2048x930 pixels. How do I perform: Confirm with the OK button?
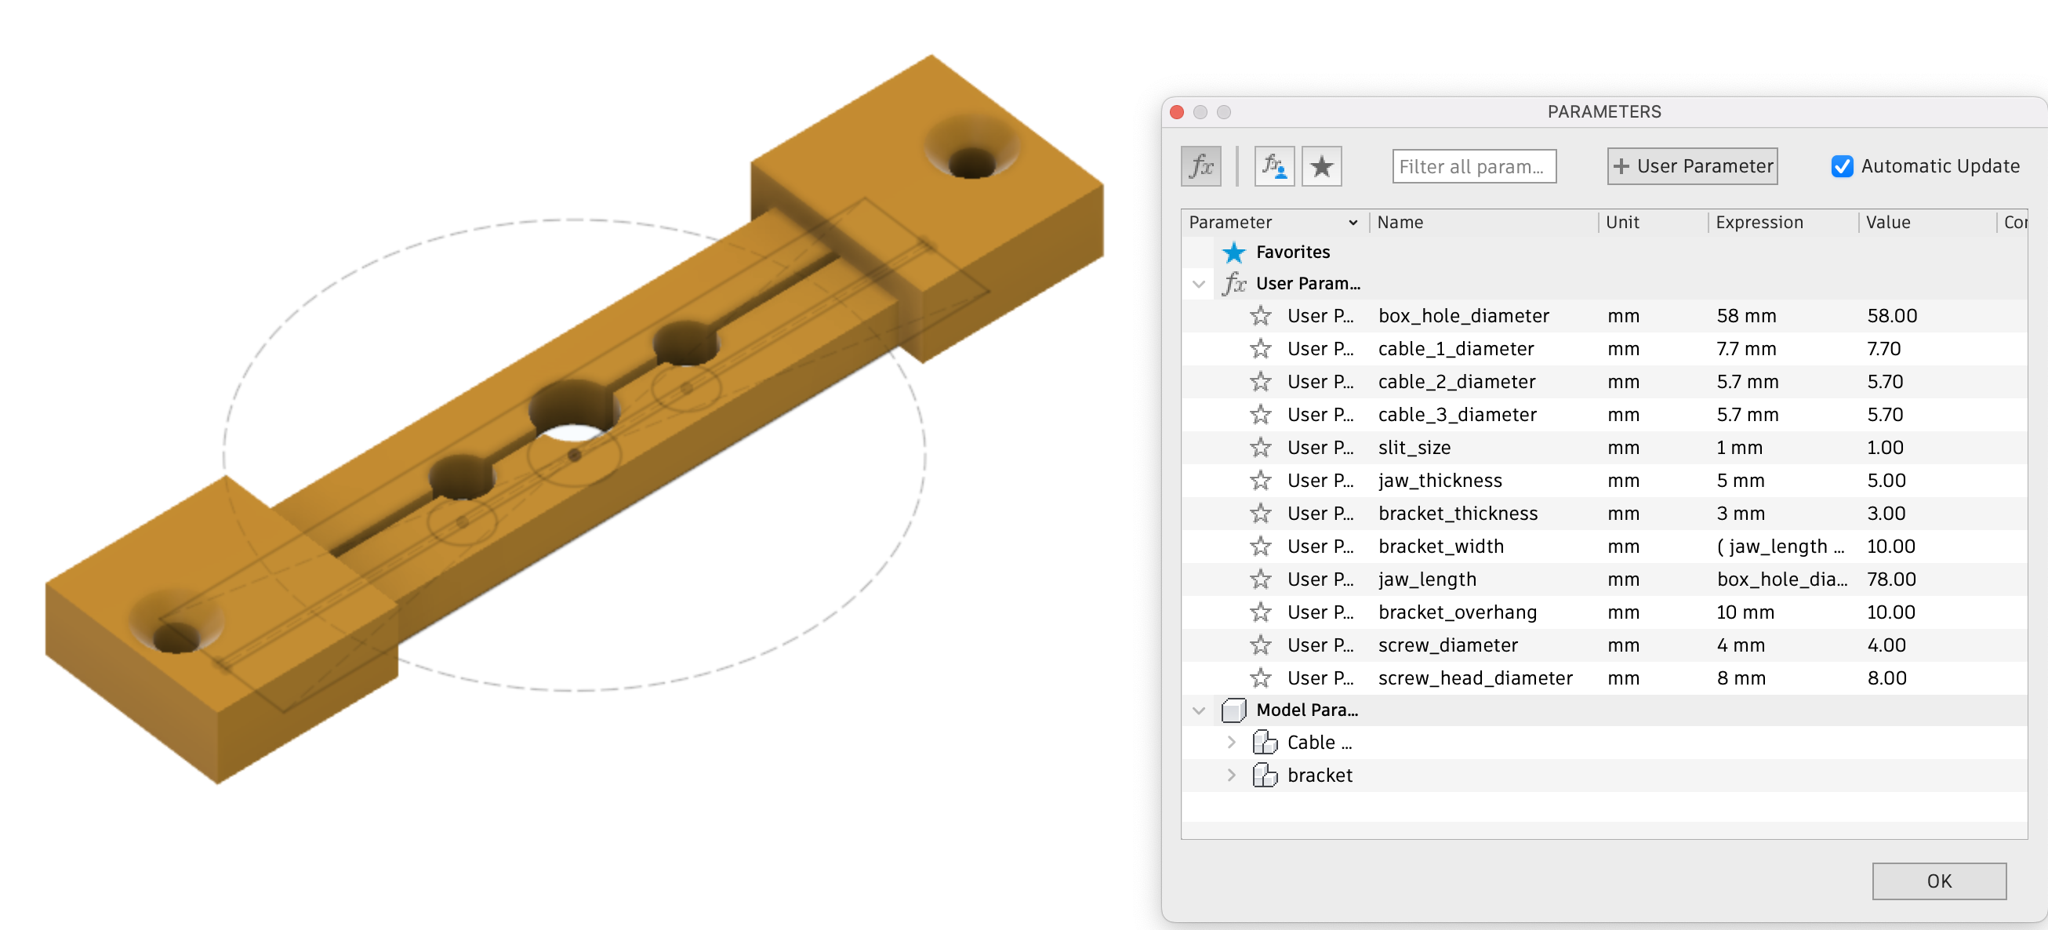tap(1938, 881)
